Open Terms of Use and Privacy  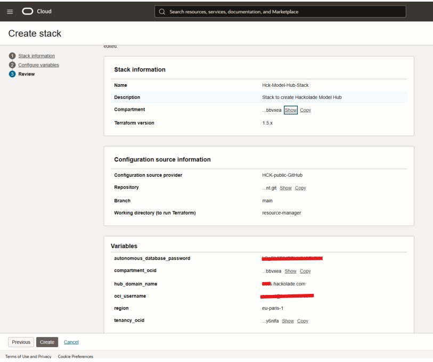click(x=28, y=356)
